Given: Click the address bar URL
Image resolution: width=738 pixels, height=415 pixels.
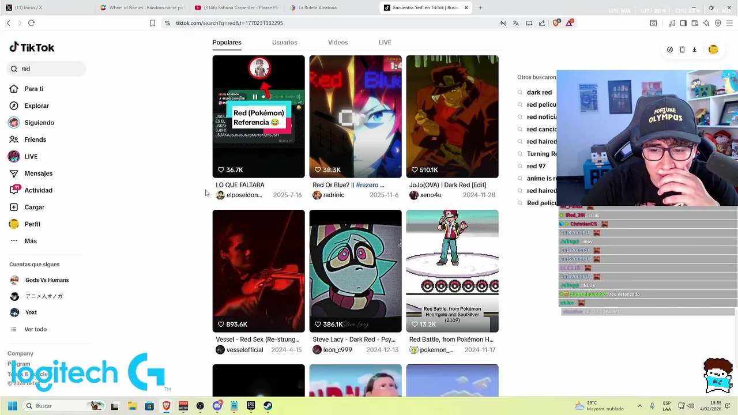Looking at the screenshot, I should coord(229,23).
